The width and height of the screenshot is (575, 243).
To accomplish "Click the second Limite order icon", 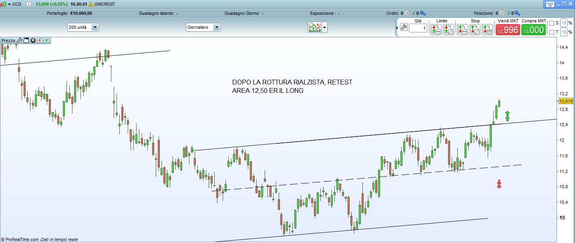I will tap(448, 29).
